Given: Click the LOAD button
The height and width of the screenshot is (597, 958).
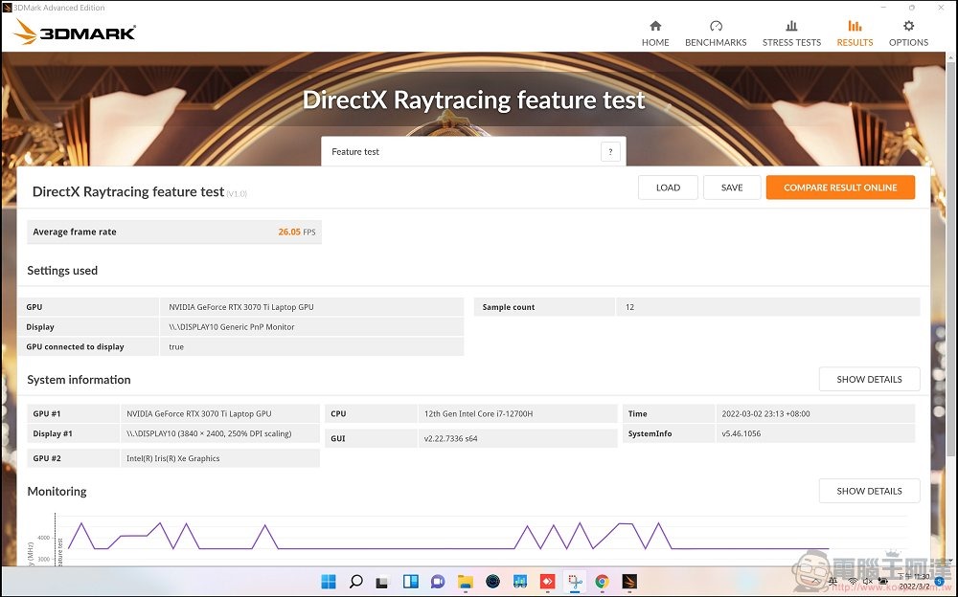Looking at the screenshot, I should [668, 188].
